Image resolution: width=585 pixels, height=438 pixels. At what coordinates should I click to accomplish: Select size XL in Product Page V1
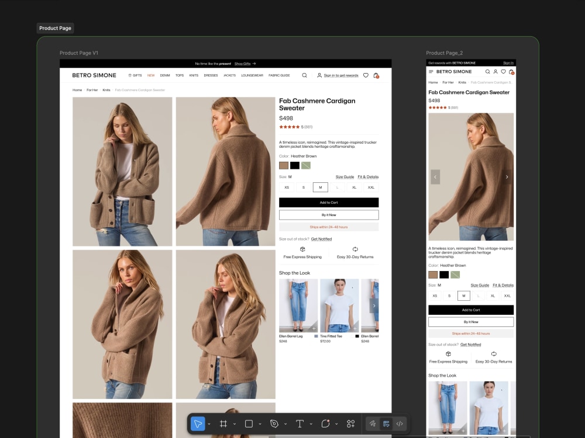[354, 187]
